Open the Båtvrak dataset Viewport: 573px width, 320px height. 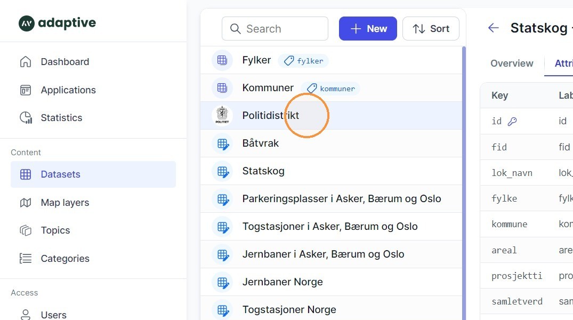(331, 143)
